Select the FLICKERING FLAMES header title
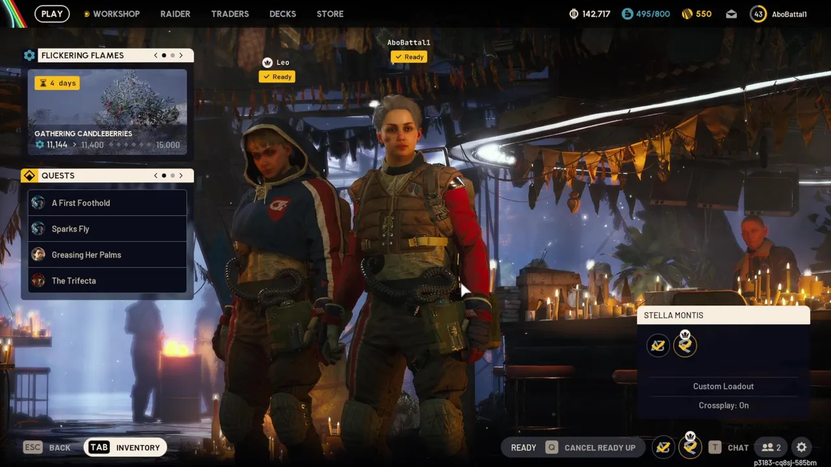The height and width of the screenshot is (467, 831). pos(82,55)
